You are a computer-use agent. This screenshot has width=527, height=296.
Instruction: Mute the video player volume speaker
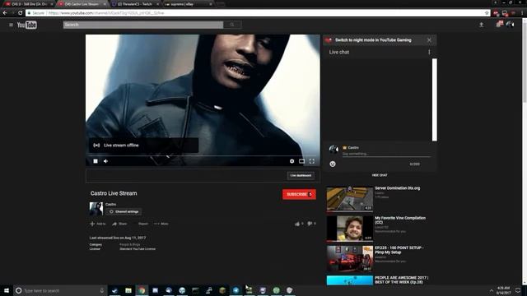point(105,161)
